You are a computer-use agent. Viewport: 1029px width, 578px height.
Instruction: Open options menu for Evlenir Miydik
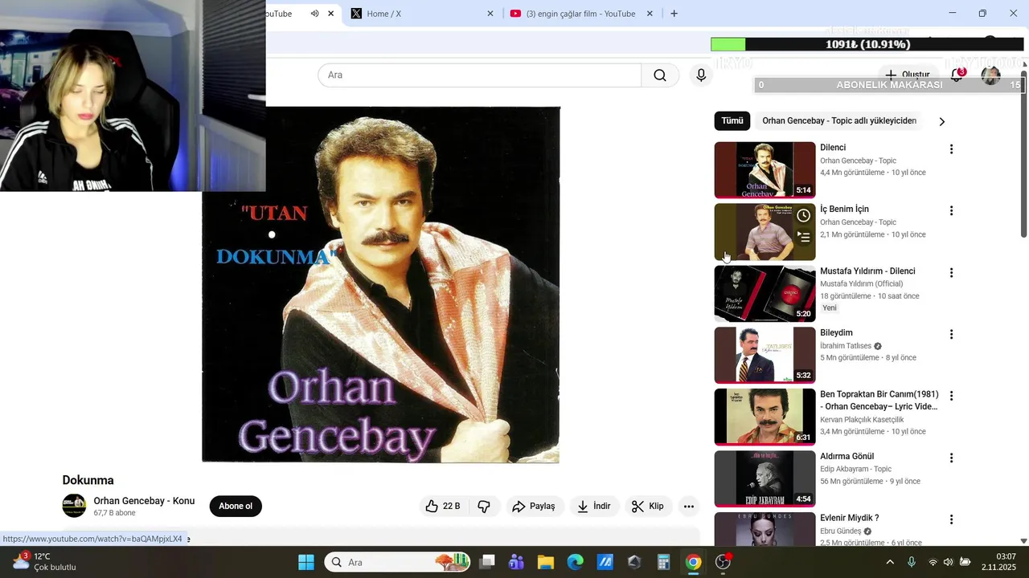pyautogui.click(x=951, y=519)
